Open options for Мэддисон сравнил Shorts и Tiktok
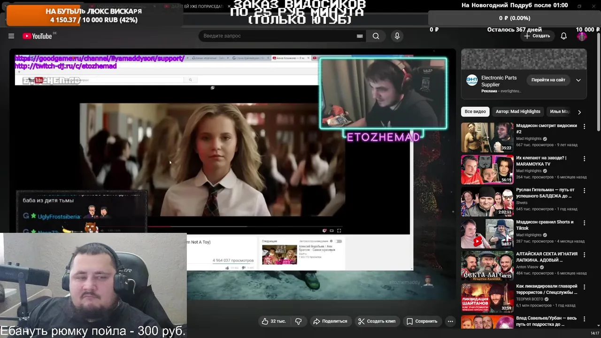The width and height of the screenshot is (601, 338). 584,223
